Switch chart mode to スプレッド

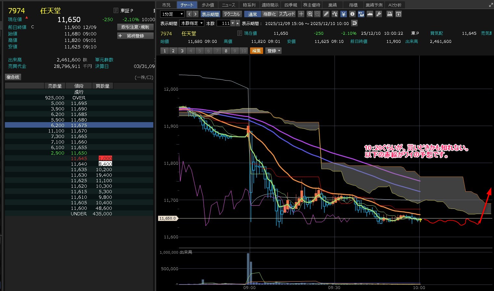287,14
